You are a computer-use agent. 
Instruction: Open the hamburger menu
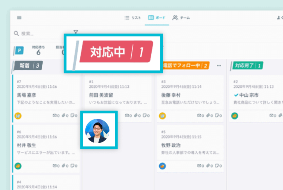tap(19, 18)
